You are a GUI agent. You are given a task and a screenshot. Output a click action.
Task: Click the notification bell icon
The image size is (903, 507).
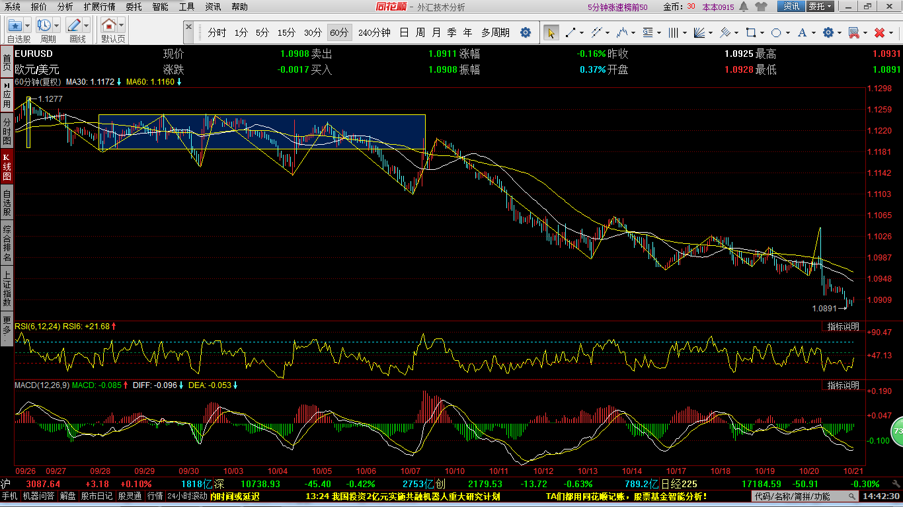744,7
